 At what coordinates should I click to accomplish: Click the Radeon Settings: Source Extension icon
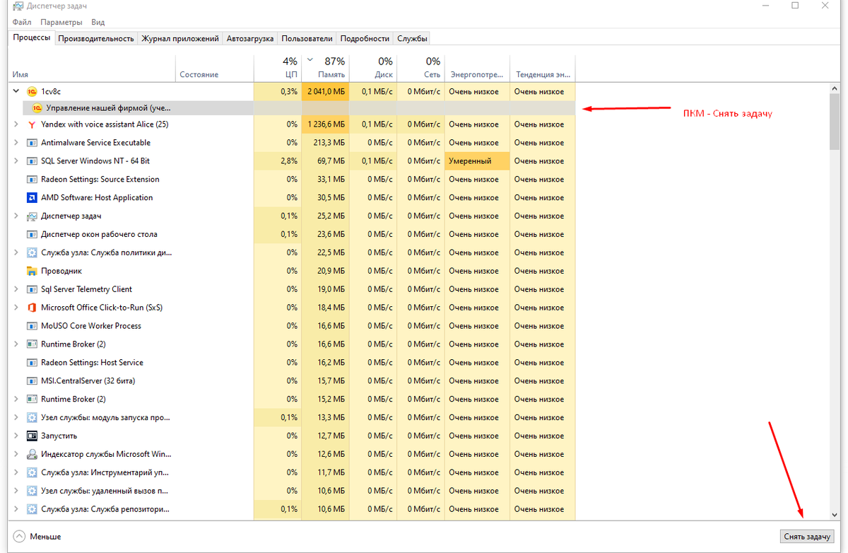click(x=31, y=180)
